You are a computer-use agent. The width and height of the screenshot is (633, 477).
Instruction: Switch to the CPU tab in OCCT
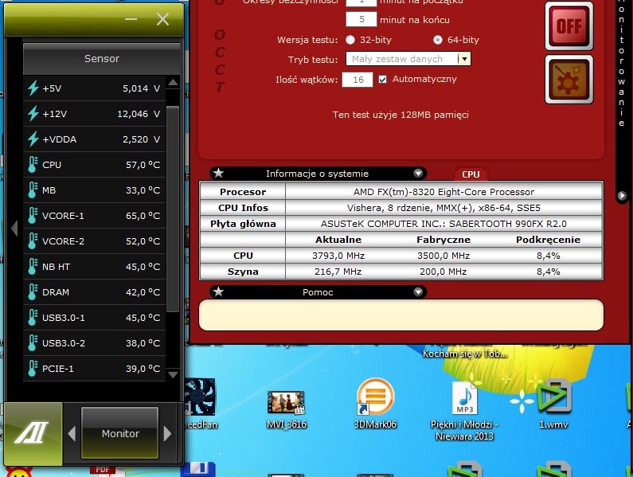[471, 174]
